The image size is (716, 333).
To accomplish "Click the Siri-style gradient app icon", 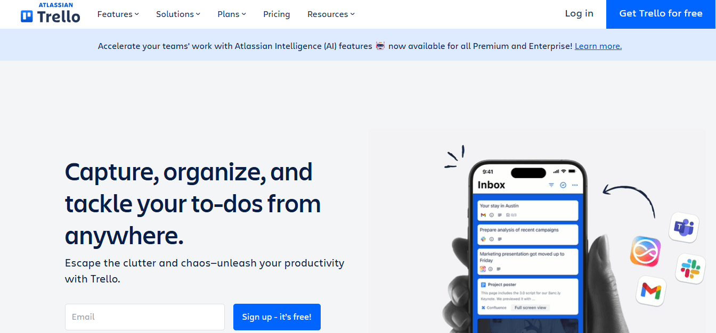I will [x=645, y=251].
